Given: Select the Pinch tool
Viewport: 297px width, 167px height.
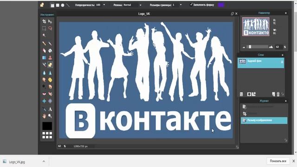Looking at the screenshot, I should [50, 101].
